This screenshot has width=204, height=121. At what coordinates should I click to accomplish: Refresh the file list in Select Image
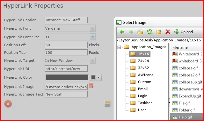pos(150,32)
